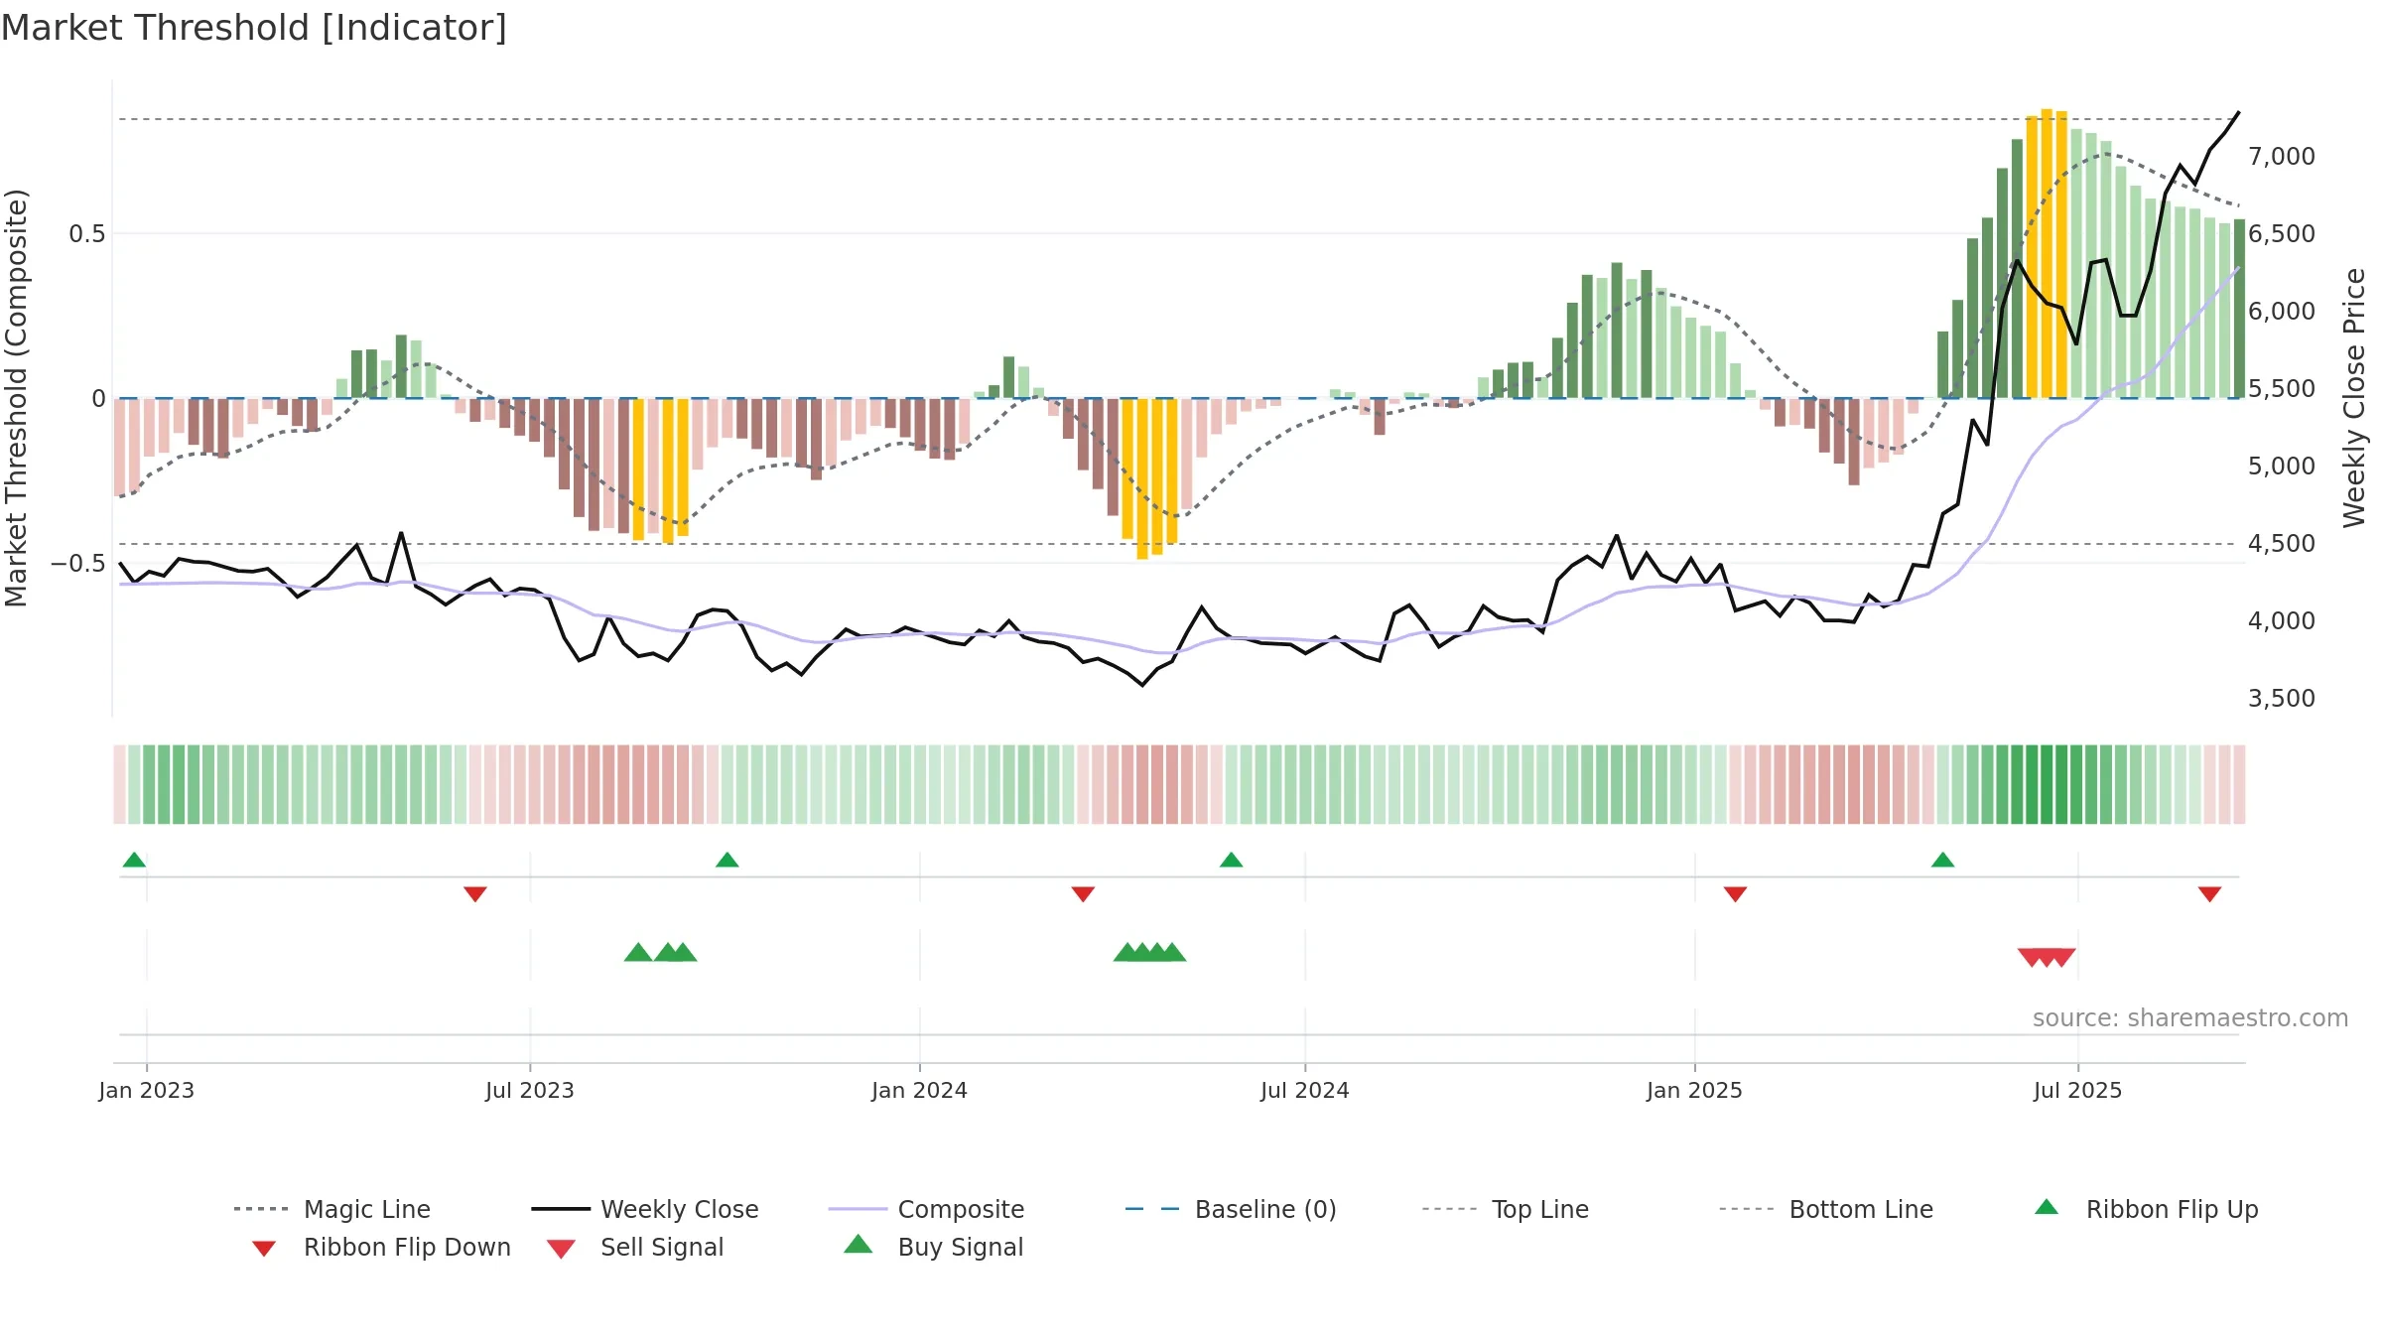Viewport: 2382px width, 1340px height.
Task: Click the Jul 2023 x-axis label
Action: tap(530, 1090)
